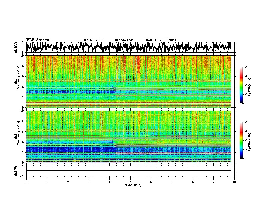
Task: Click the "10" tick on ch.2 frequency axis
Action: [23, 111]
